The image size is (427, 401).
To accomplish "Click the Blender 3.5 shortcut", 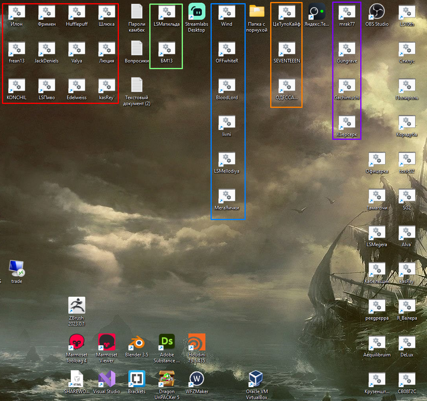I will [x=137, y=342].
